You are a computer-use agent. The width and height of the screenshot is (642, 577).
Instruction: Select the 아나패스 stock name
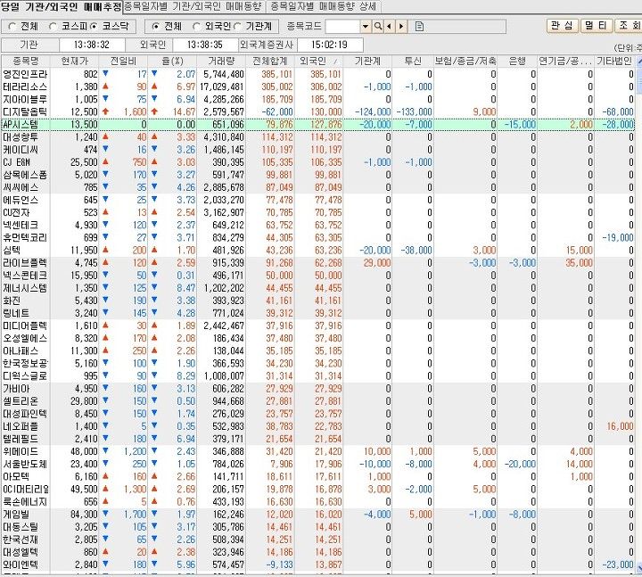pos(20,351)
